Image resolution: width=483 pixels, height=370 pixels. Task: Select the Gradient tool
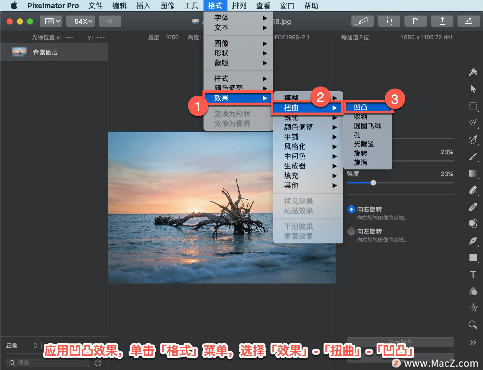[x=473, y=173]
